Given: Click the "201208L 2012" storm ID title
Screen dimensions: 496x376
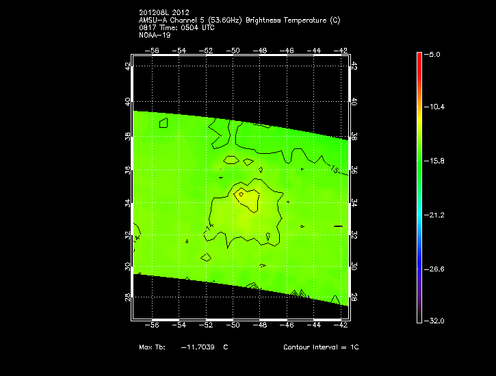Looking at the screenshot, I should 164,12.
